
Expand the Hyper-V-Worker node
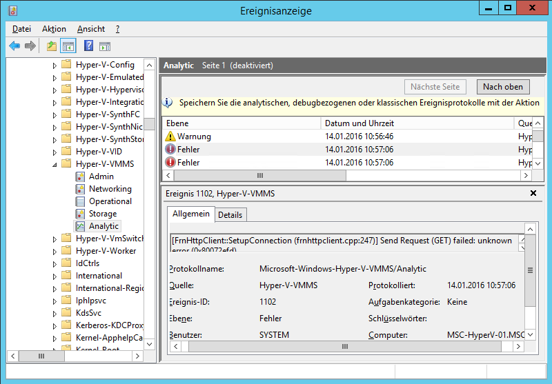click(55, 252)
